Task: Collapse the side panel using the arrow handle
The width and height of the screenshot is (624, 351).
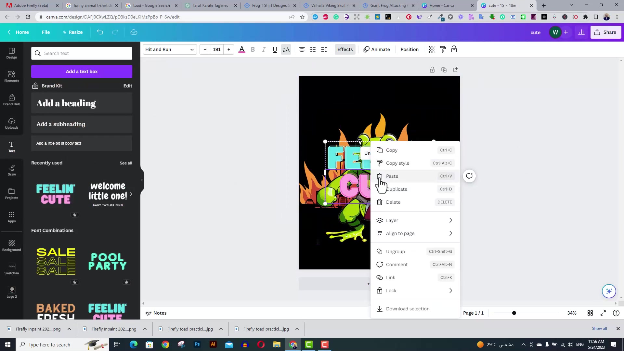Action: tap(142, 180)
